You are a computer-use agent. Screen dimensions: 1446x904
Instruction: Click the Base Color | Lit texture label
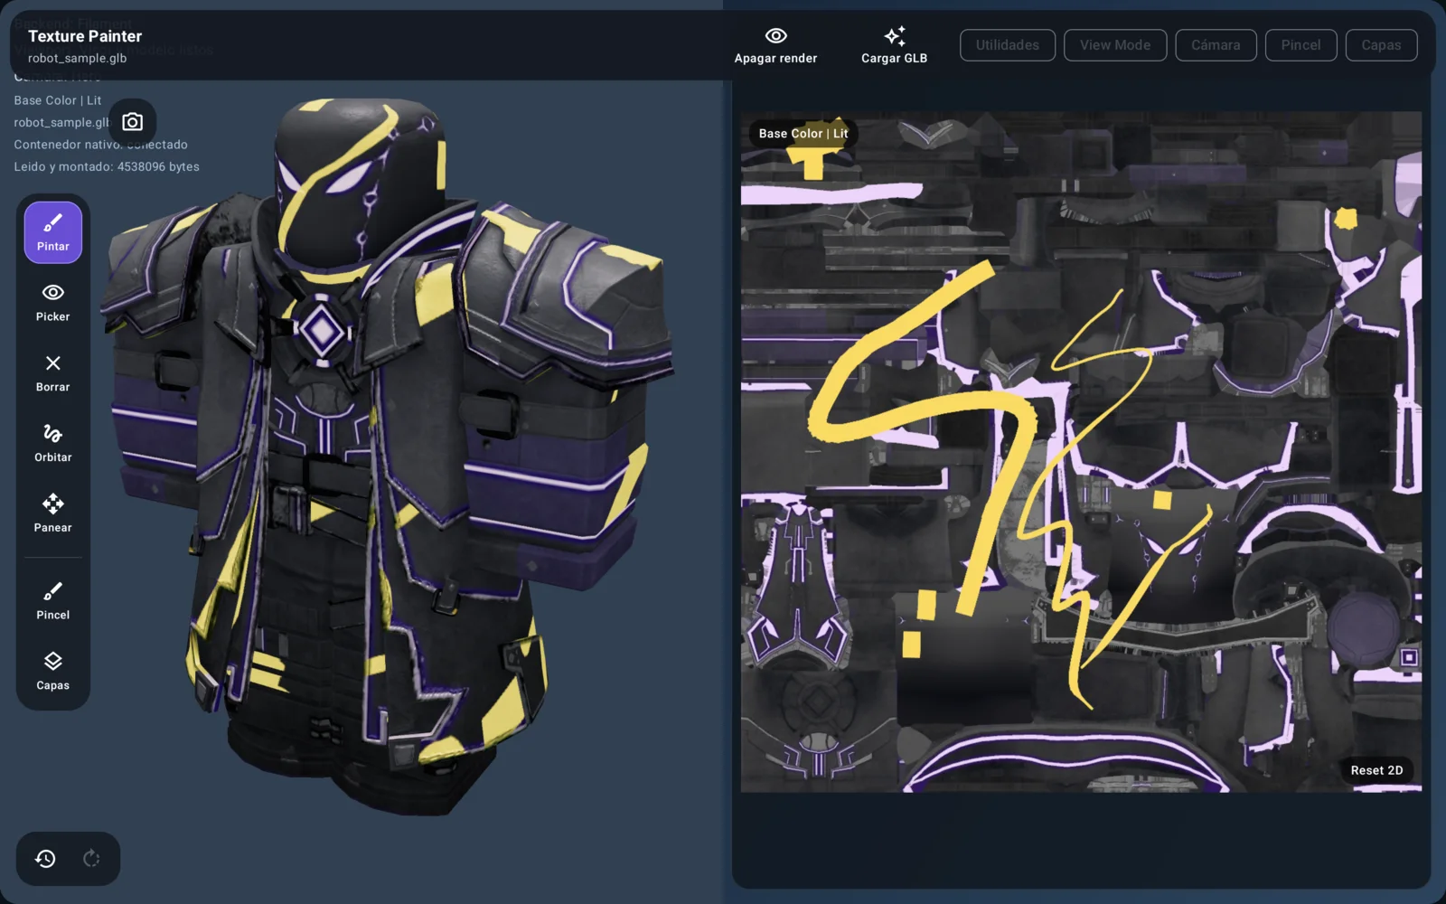tap(803, 134)
